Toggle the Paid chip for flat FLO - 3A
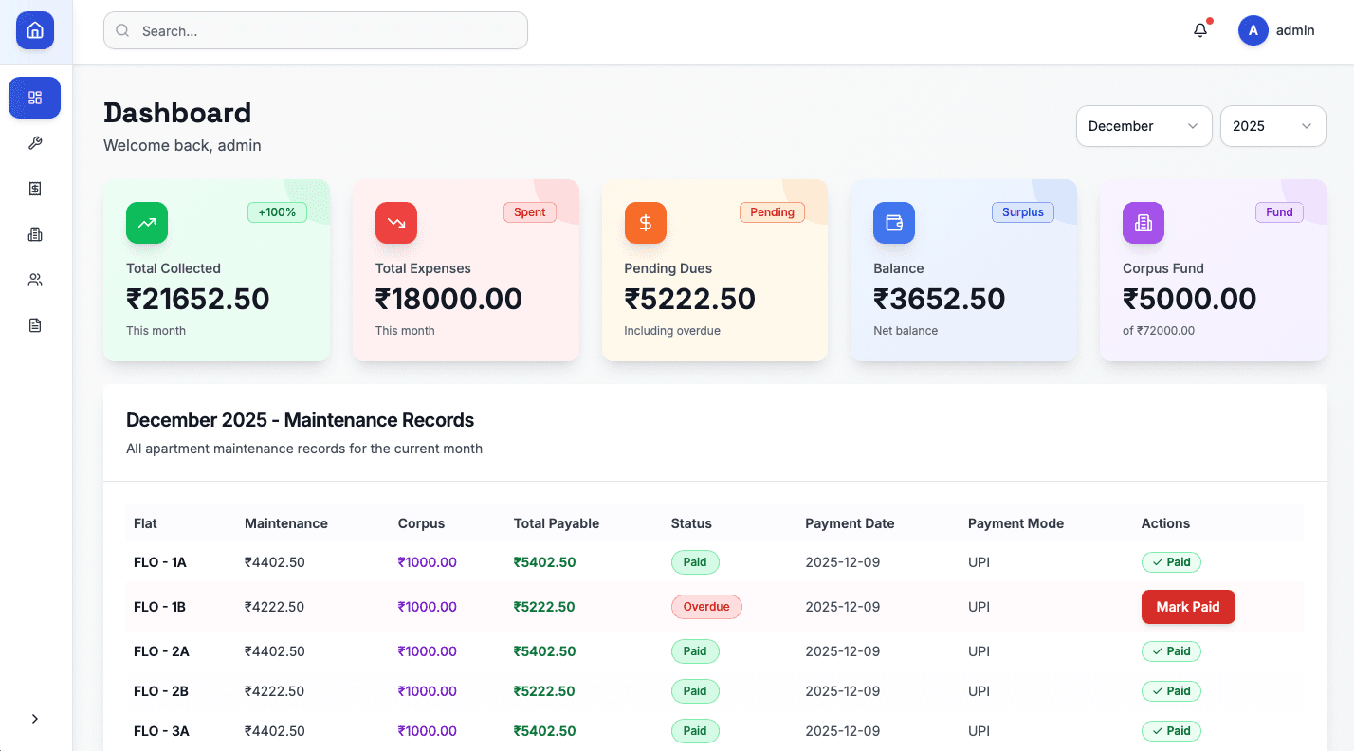This screenshot has width=1354, height=751. (1171, 730)
